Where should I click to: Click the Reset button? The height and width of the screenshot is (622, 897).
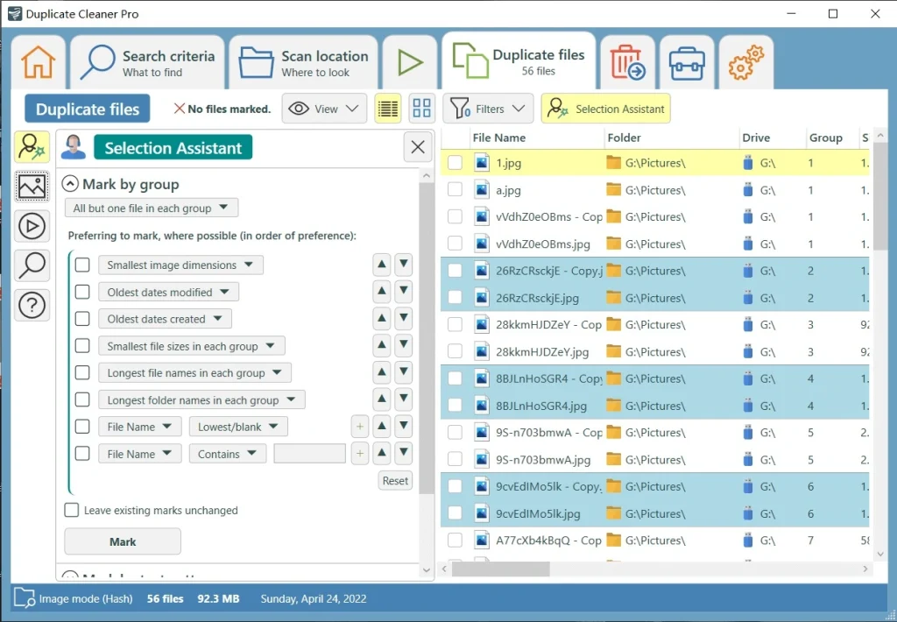pos(395,481)
